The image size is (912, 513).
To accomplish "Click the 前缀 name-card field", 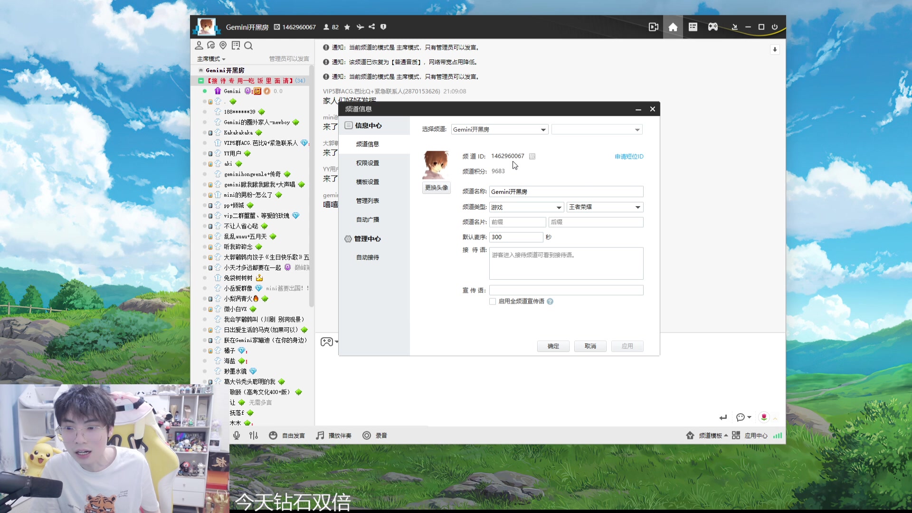I will pos(518,222).
